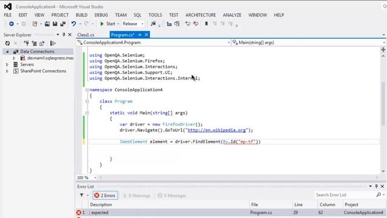The image size is (387, 218).
Task: Follow the http://en.wikipedia.org link in code
Action: [216, 130]
